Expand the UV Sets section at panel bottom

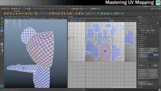pyautogui.click(x=138, y=87)
